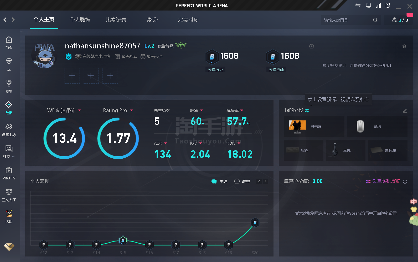
Task: Click the S15 rank D chart marker
Action: pos(123,240)
